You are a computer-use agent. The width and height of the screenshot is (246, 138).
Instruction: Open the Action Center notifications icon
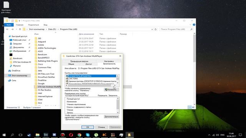click(x=240, y=135)
